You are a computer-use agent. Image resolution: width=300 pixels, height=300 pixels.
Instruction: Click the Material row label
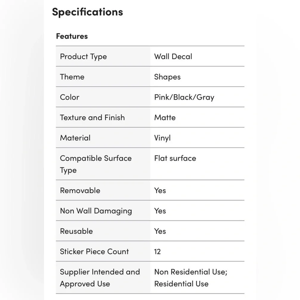[75, 138]
